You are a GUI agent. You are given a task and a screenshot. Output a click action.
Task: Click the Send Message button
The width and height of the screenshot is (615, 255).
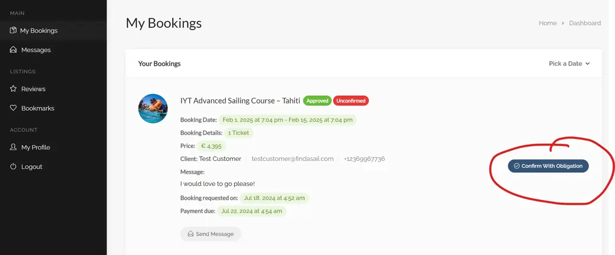click(211, 234)
